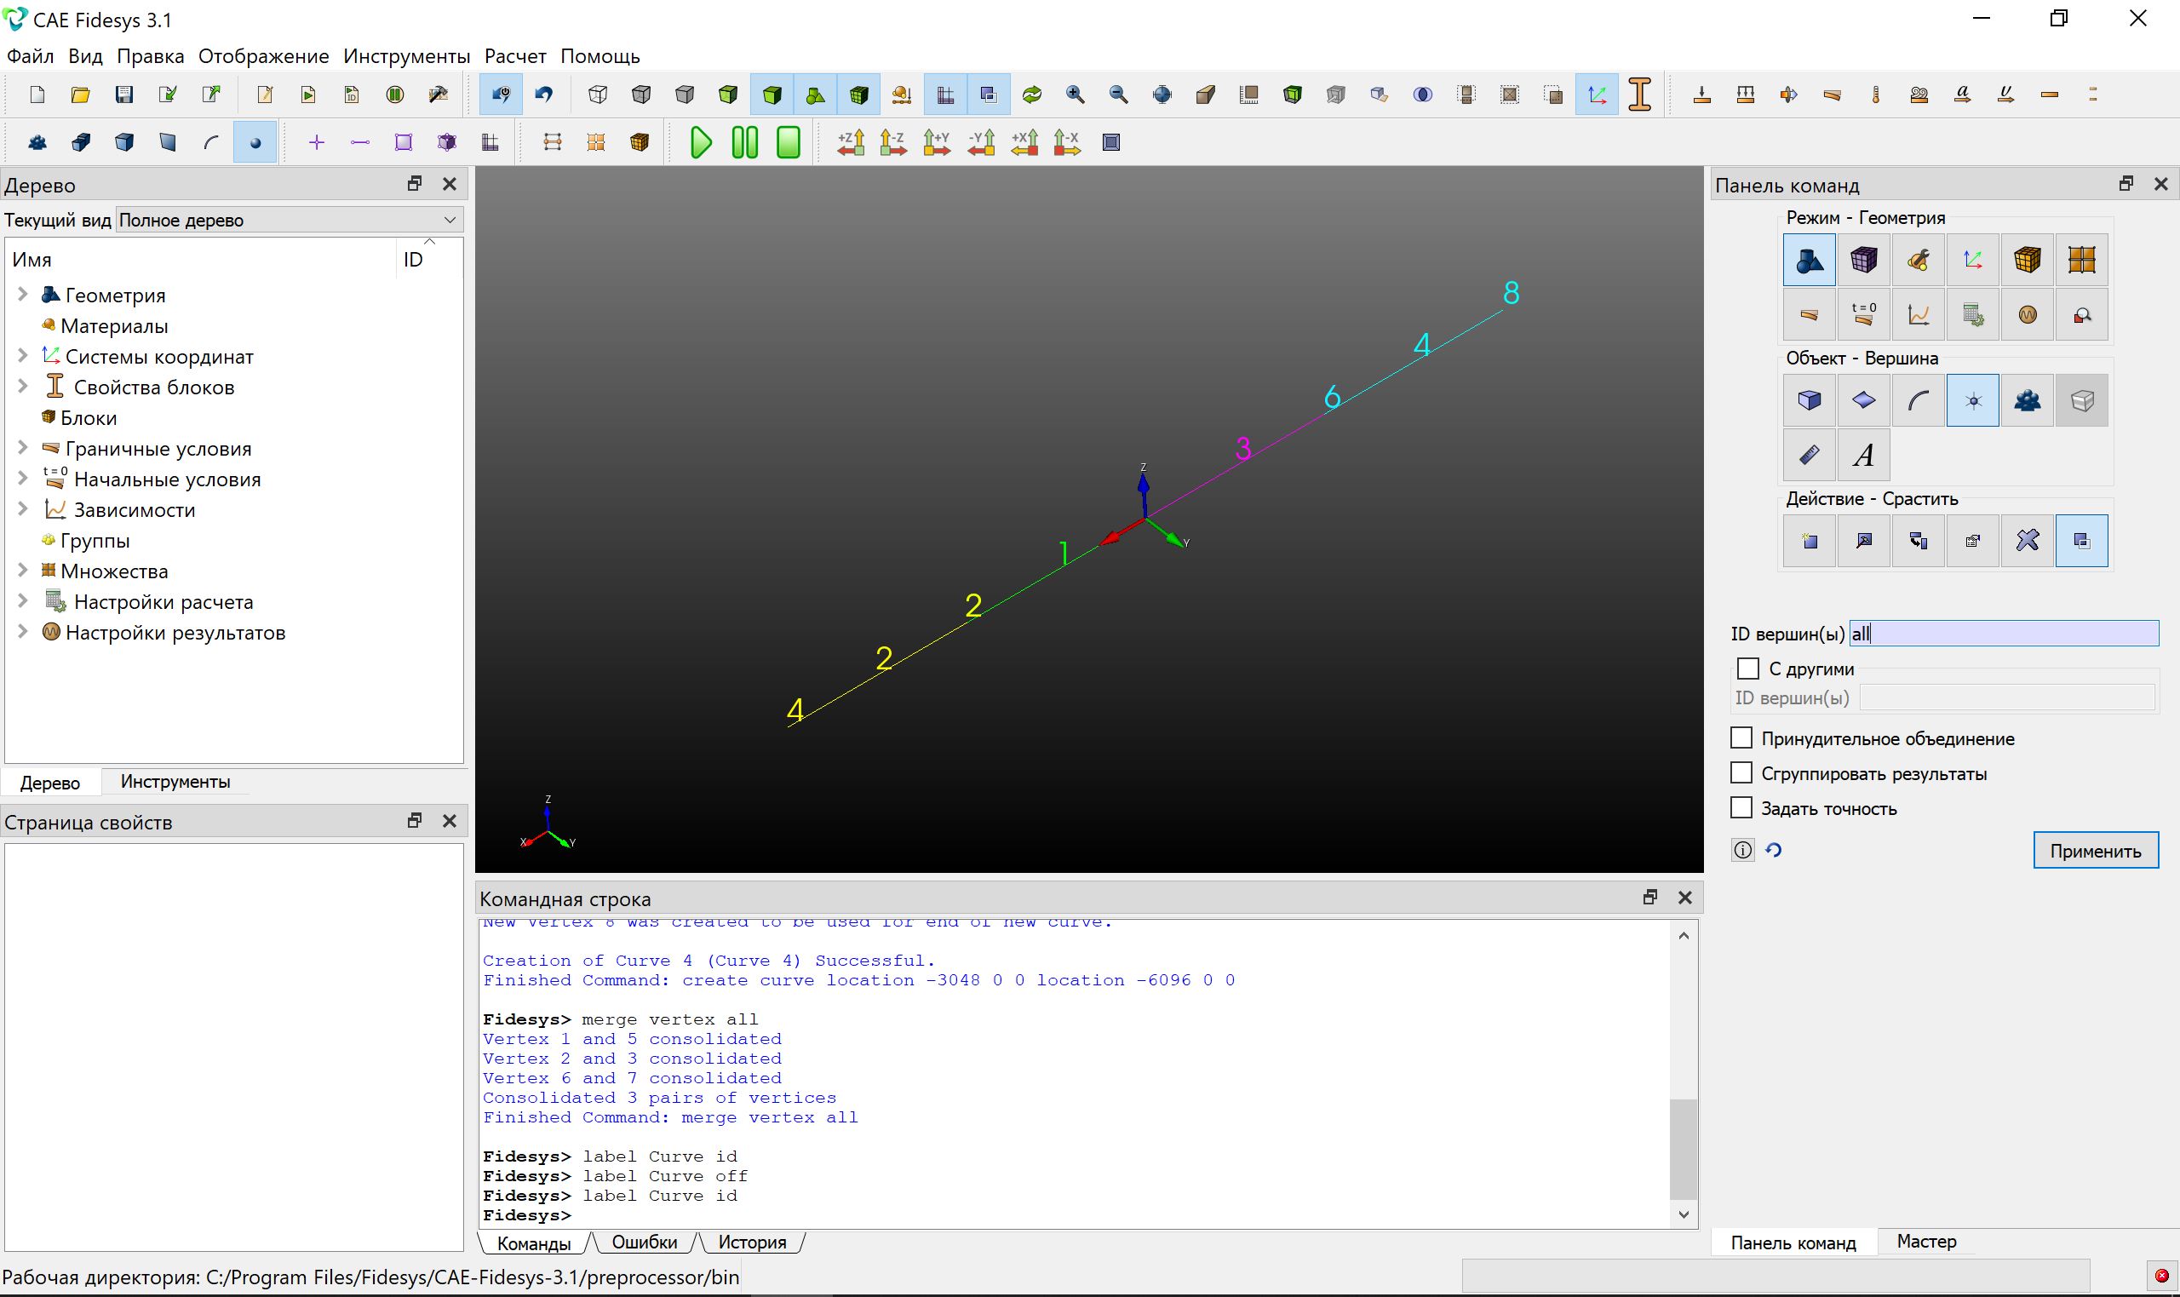Enable 'Принудительное объединение' checkbox
Viewport: 2180px width, 1297px height.
tap(1741, 738)
